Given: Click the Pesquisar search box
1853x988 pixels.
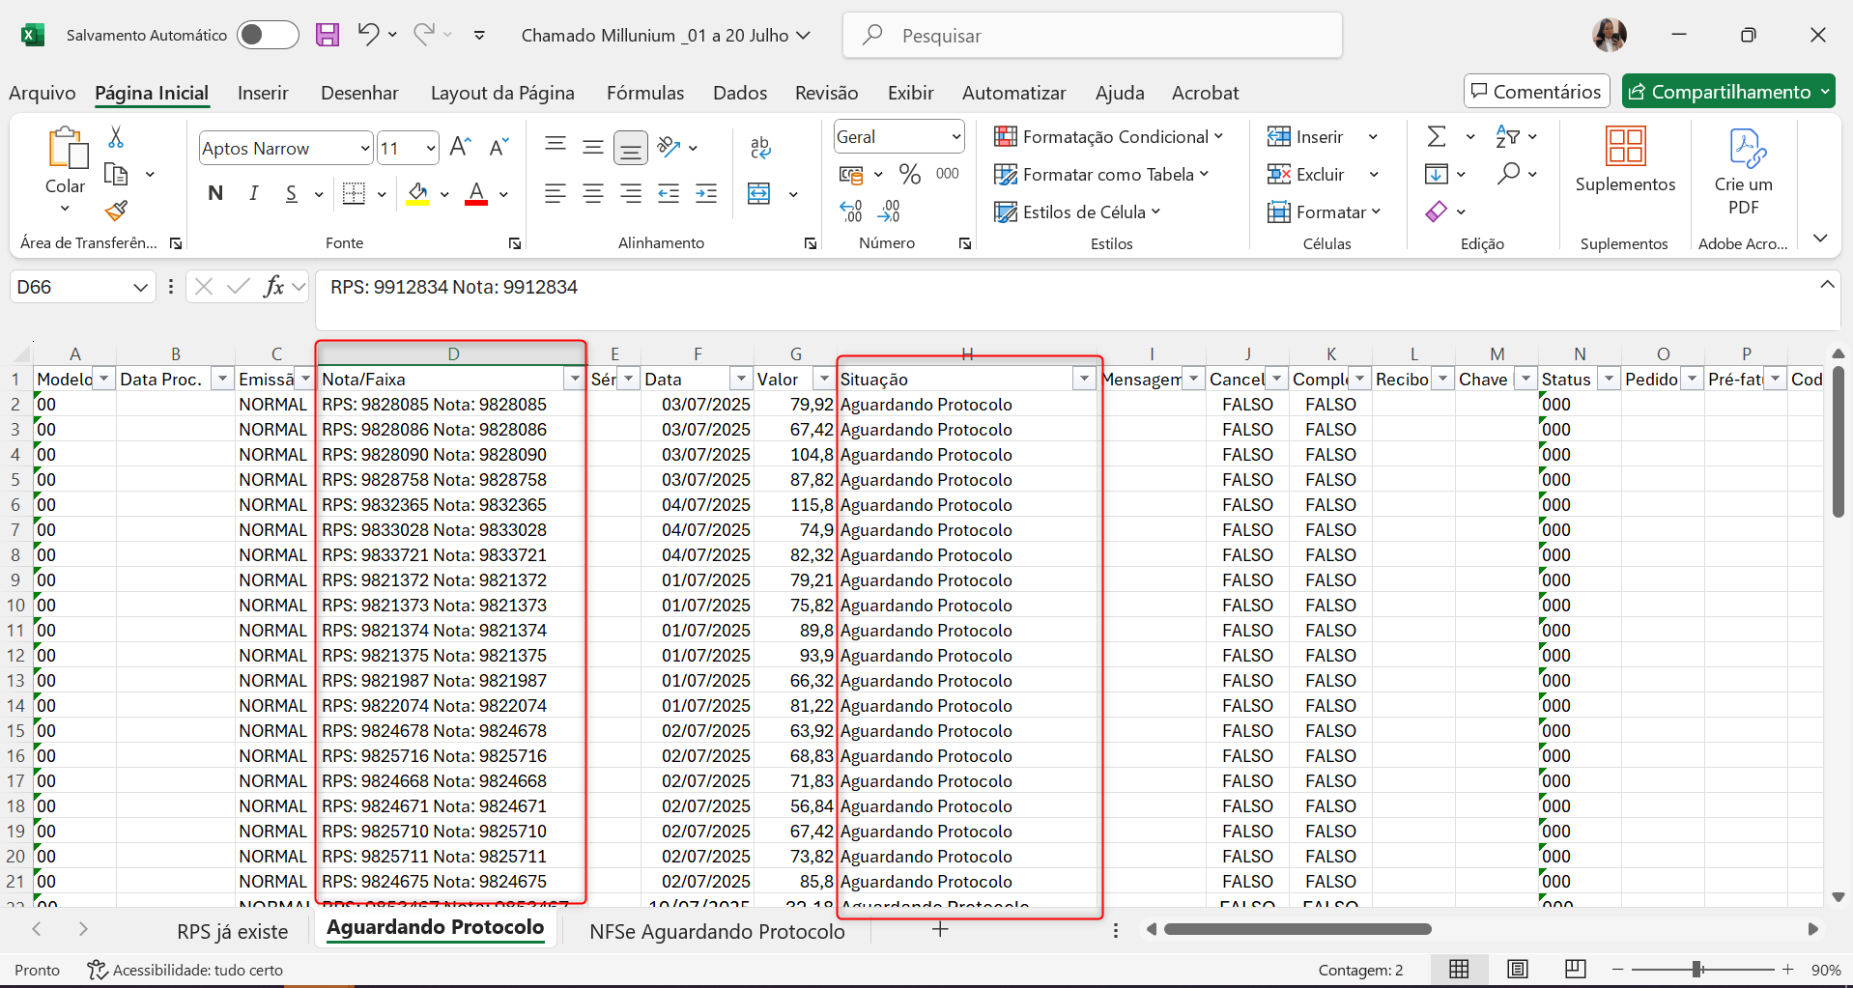Looking at the screenshot, I should pos(1093,35).
